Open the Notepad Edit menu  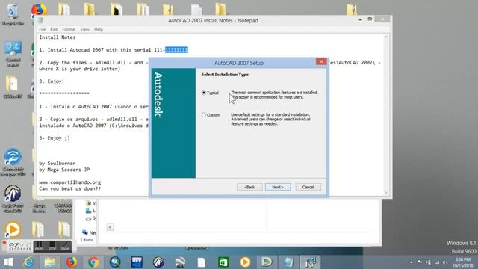(x=54, y=29)
